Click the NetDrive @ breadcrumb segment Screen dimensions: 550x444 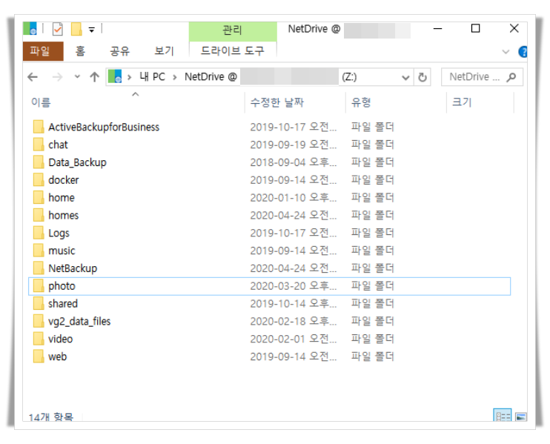(x=211, y=77)
